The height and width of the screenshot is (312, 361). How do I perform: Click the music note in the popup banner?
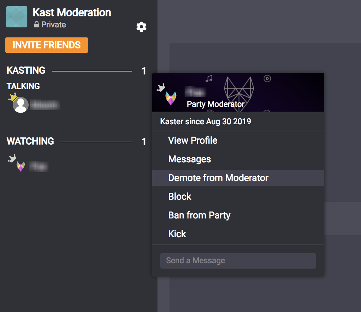[x=209, y=79]
